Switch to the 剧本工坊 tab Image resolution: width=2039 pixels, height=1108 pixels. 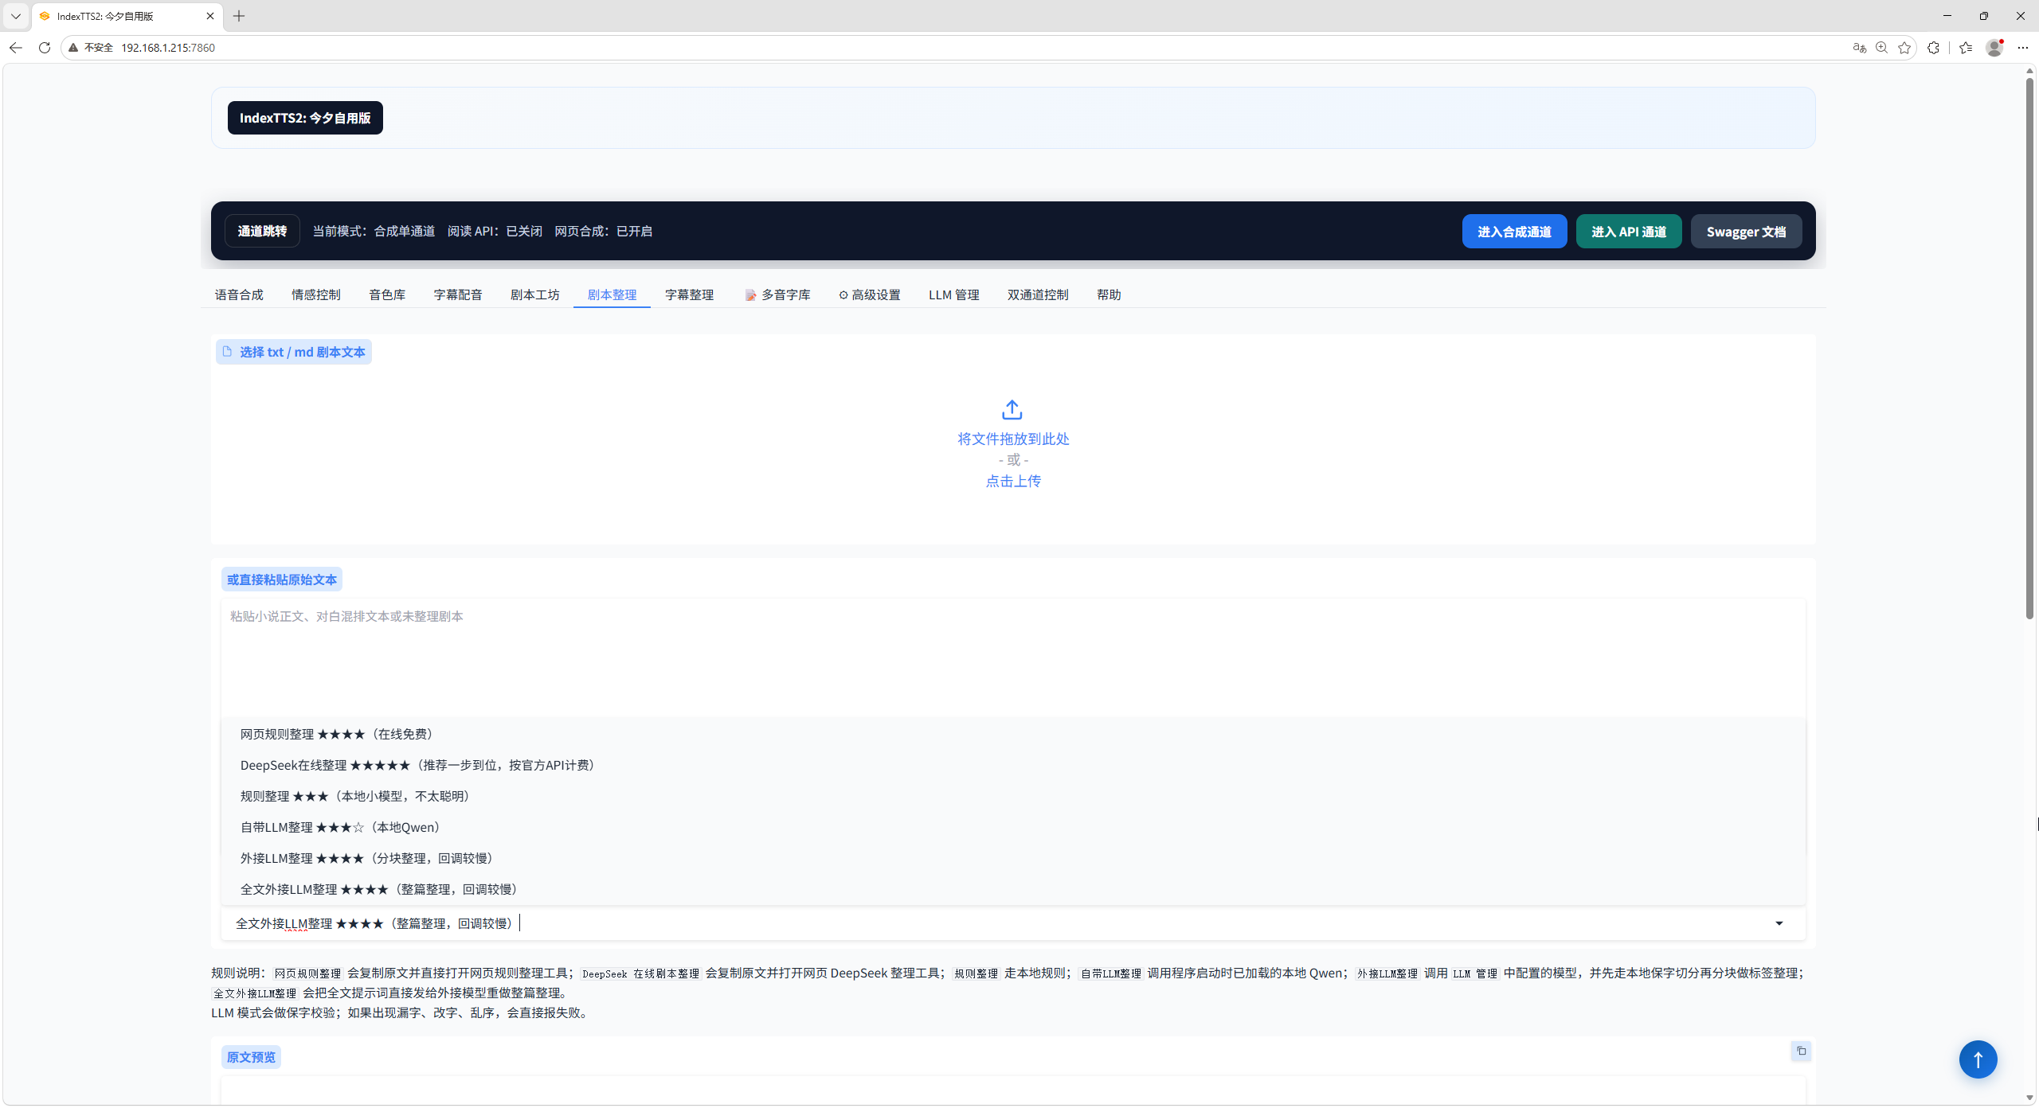[534, 295]
